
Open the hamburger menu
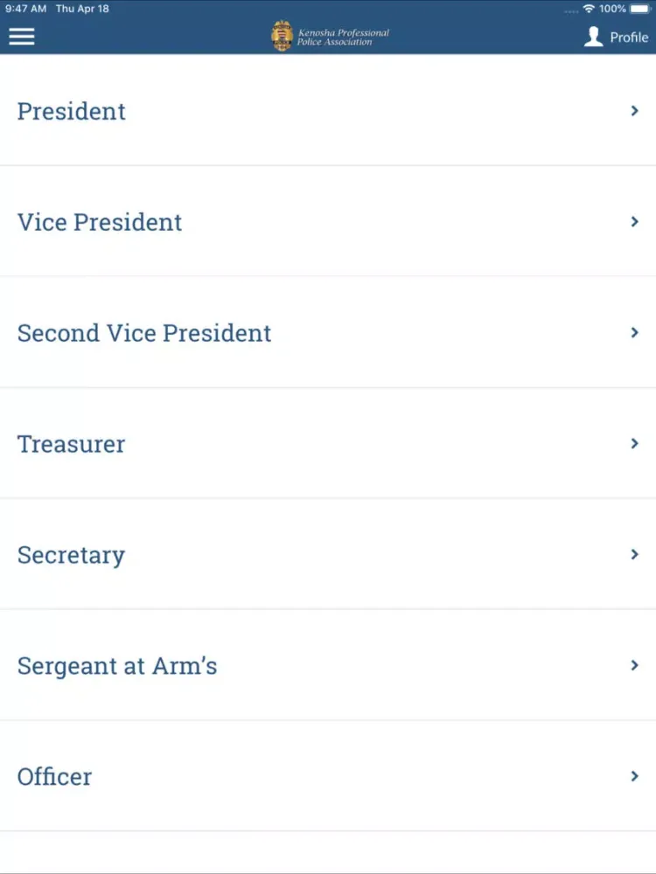tap(22, 37)
